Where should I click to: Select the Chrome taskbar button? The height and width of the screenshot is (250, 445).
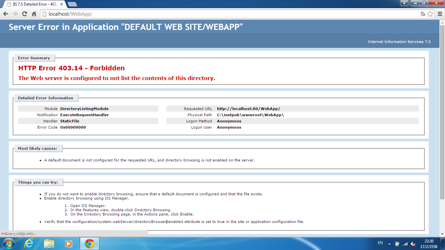click(x=89, y=243)
